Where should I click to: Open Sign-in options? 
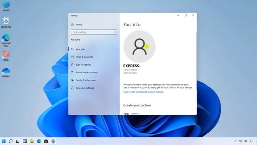83,64
